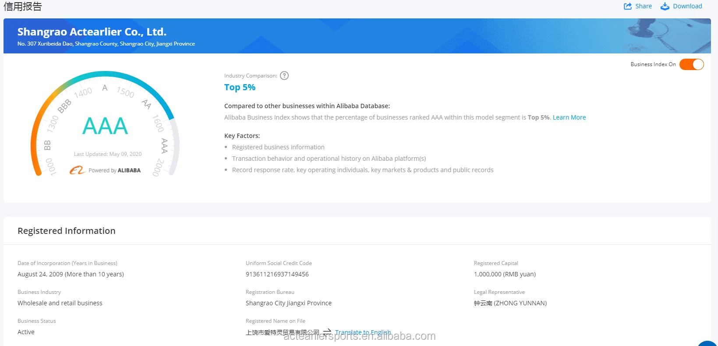Click the registered capital 1,000,000 (RMB yuan)
Screen dimensions: 718x346
pos(505,274)
